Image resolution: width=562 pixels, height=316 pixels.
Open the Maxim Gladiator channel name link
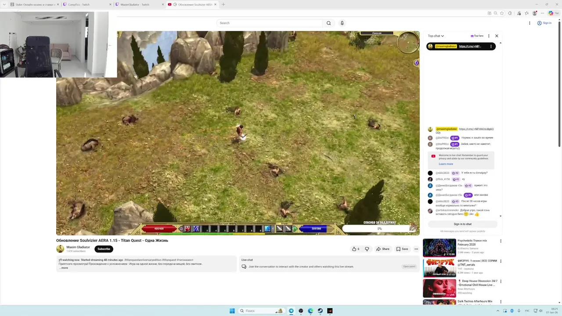tap(78, 247)
